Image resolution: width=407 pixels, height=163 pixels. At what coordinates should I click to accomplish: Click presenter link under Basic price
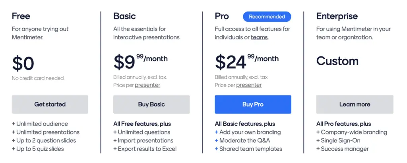pos(147,85)
